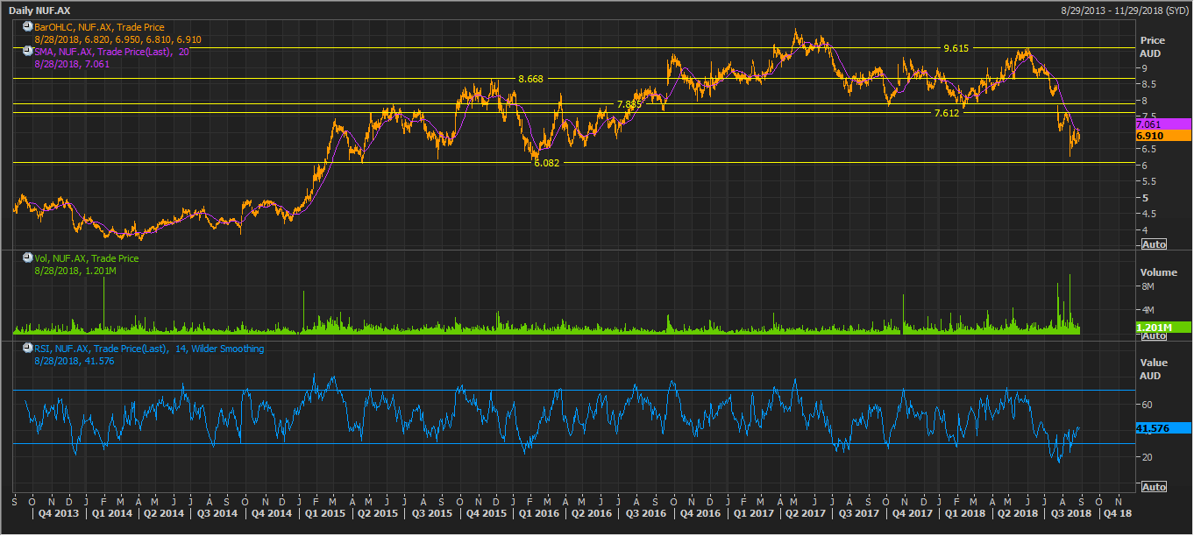This screenshot has height=536, width=1194.
Task: Select the RSI Wilder Smoothing legend label
Action: (149, 349)
